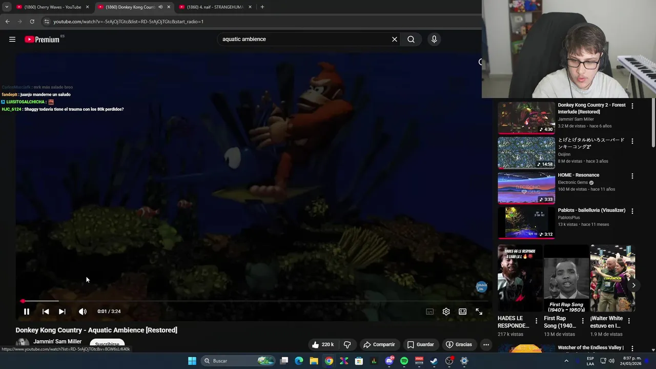Click the channel watermark in the video corner
Image resolution: width=656 pixels, height=369 pixels.
(481, 287)
